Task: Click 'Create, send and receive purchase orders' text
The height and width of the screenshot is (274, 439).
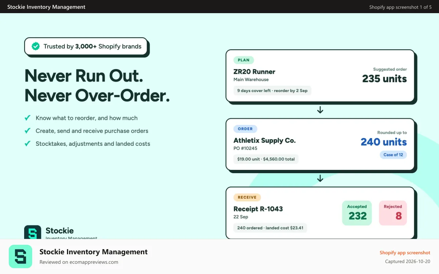Action: click(x=92, y=131)
